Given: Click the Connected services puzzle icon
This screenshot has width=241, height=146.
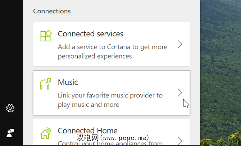Looking at the screenshot, I should click(x=46, y=36).
